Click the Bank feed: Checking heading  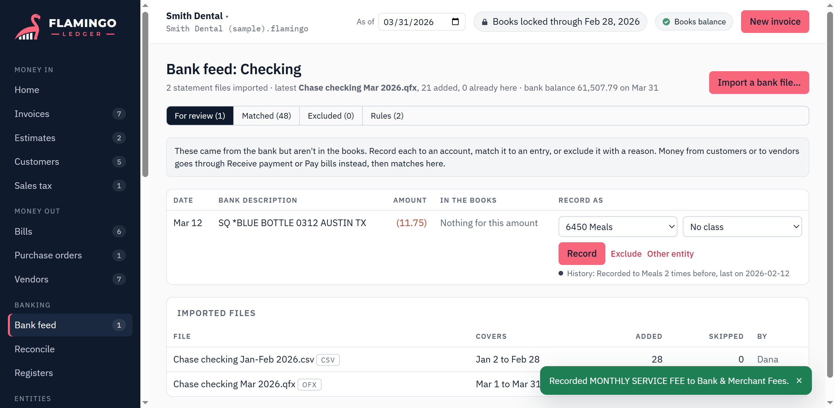(234, 70)
